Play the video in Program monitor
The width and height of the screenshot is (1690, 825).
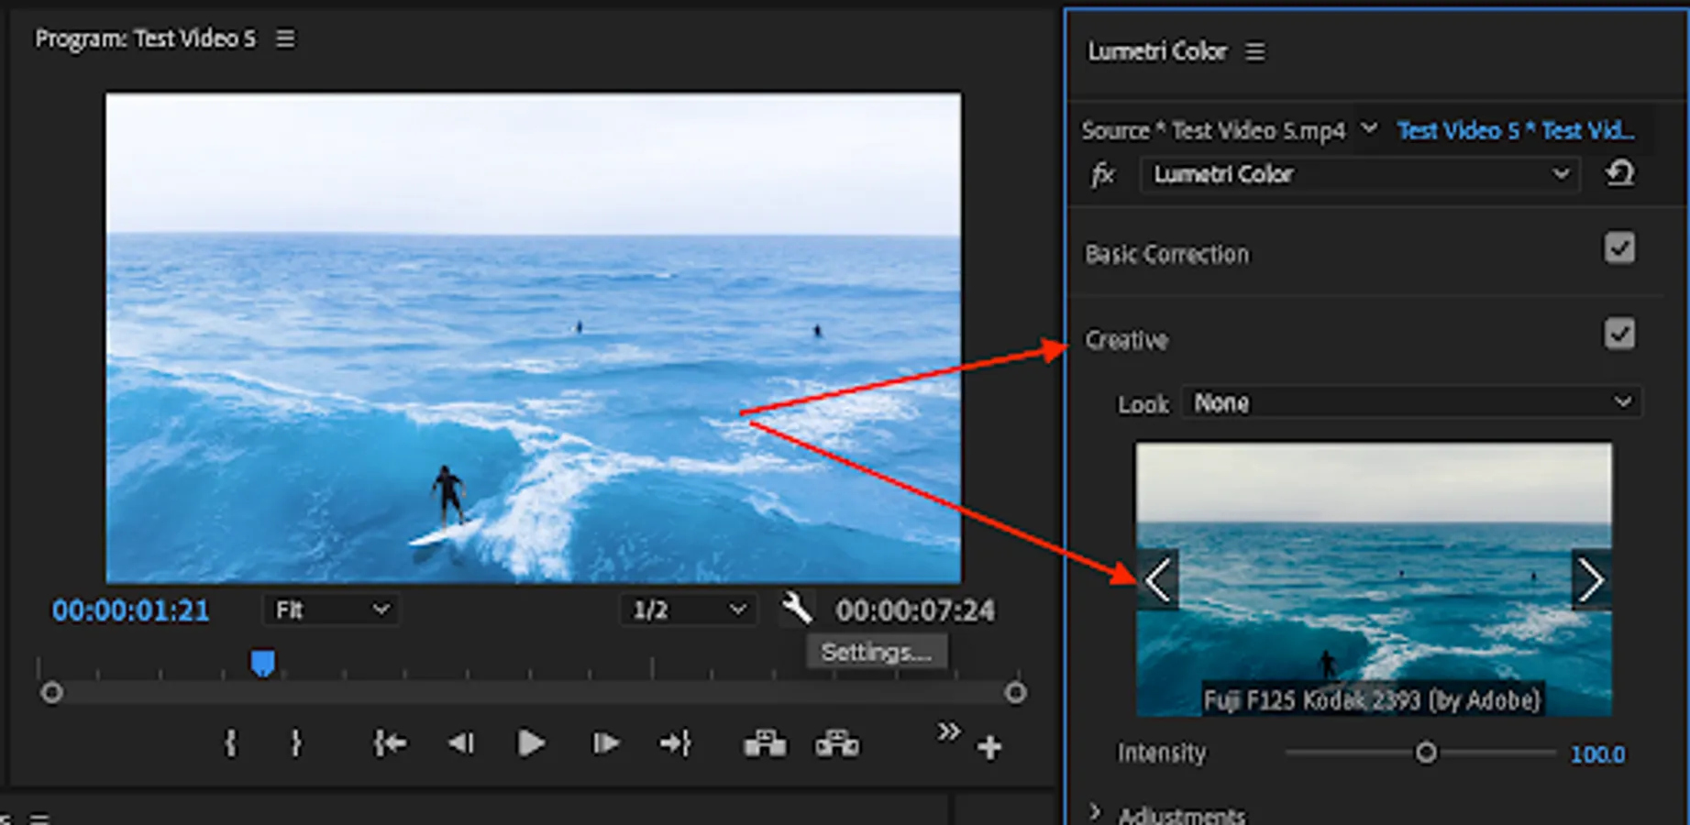[x=531, y=743]
